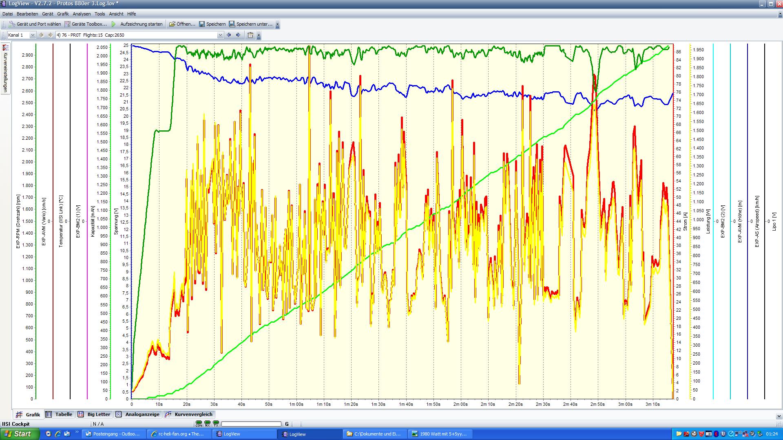Open the recording selector '76 - PR0T Flights:15'
Viewport: 783px width, 440px height.
(139, 35)
